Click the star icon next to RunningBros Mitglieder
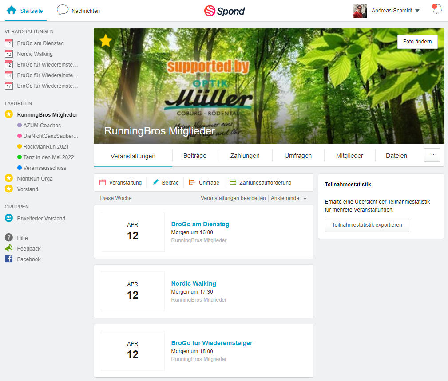Screen dimensions: 448x381 pos(9,114)
